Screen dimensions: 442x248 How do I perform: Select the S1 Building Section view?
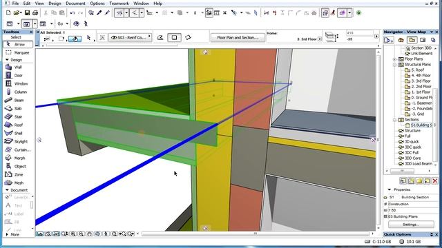pyautogui.click(x=419, y=125)
